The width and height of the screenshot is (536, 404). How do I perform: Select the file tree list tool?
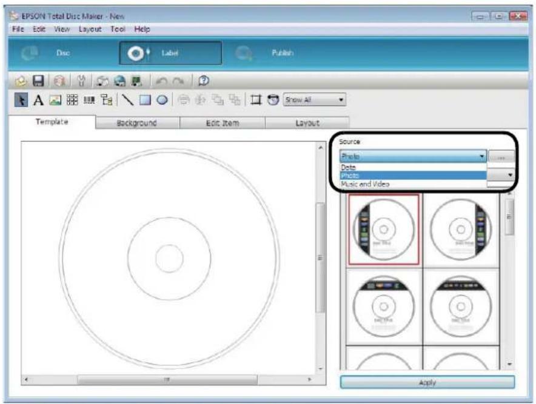point(107,100)
